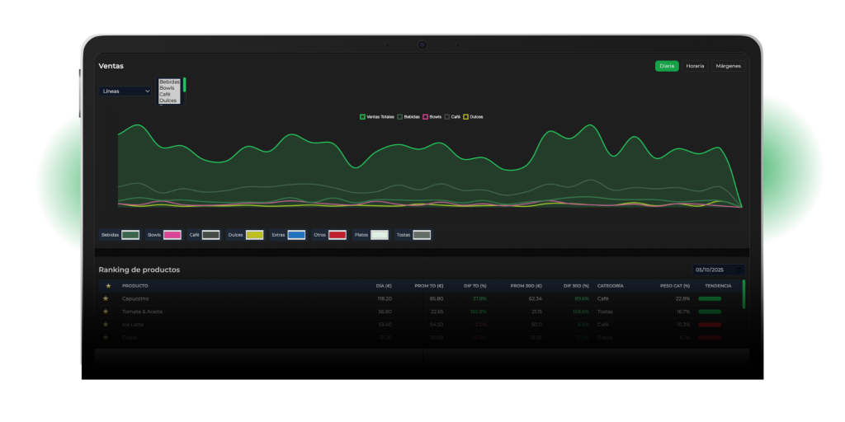Click the Bowls legend marker above chart

pyautogui.click(x=426, y=117)
